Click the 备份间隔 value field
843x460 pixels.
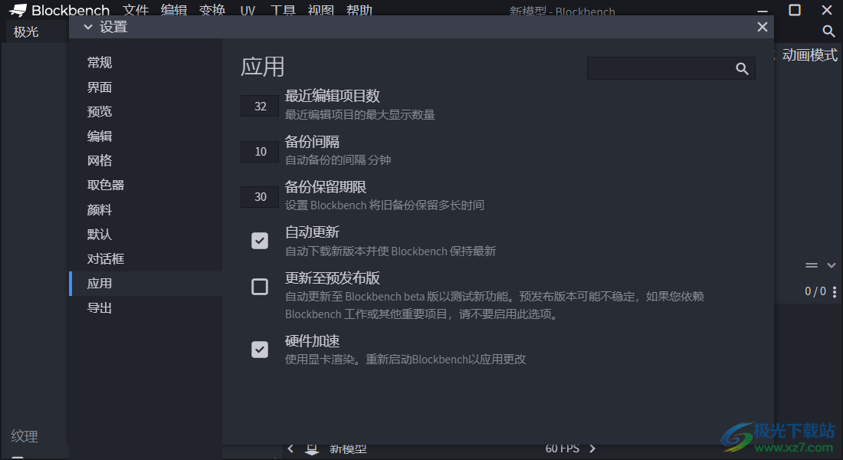click(x=260, y=151)
